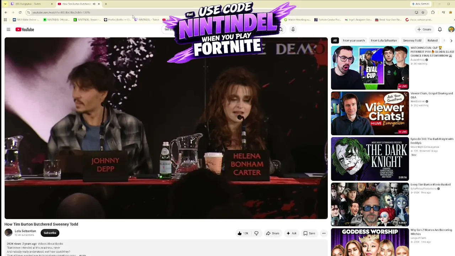
Task: Open the 'classic cartoon pirat...' bookmark
Action: click(x=419, y=20)
